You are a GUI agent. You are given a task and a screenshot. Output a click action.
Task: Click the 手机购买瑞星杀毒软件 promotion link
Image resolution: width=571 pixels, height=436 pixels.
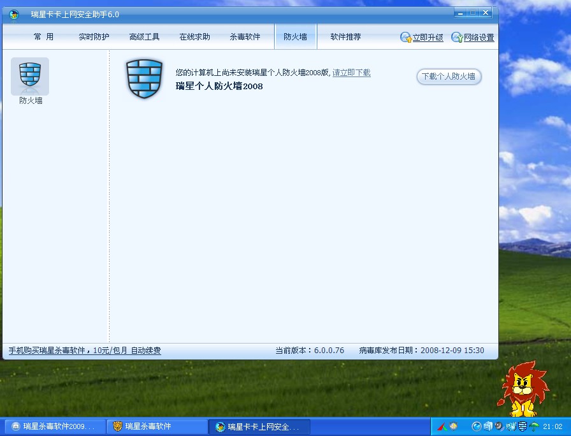tap(85, 351)
